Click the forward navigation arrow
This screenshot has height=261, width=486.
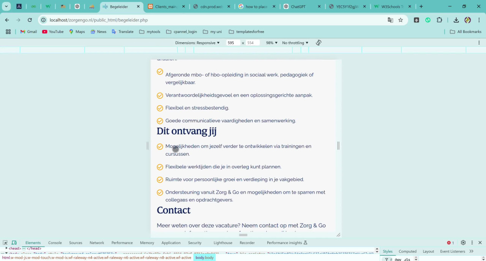click(x=18, y=20)
